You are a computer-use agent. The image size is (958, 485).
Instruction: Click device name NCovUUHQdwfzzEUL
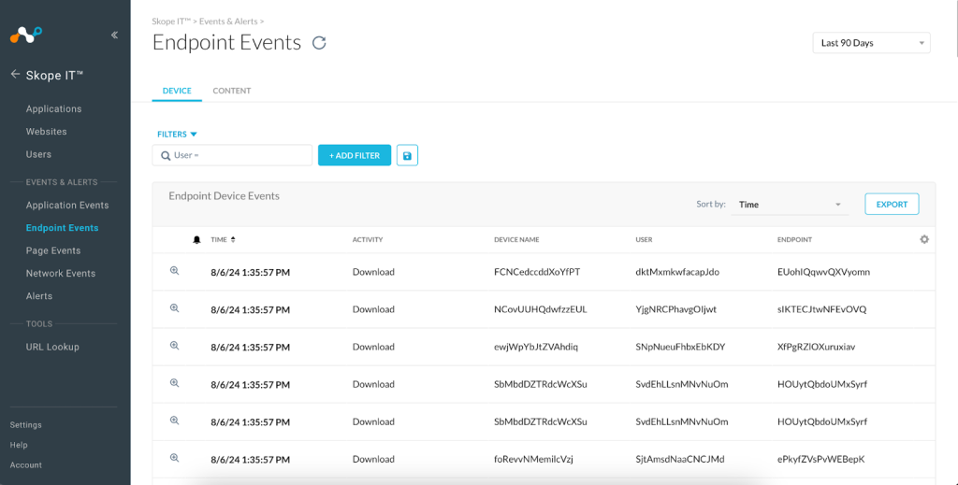coord(541,309)
